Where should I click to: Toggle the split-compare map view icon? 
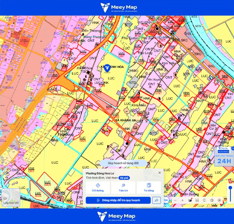pyautogui.click(x=205, y=200)
